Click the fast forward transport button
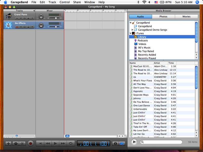203x152 pixels. coord(63,144)
